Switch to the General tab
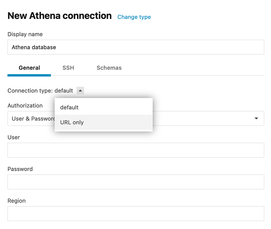This screenshot has height=229, width=271. pos(29,68)
